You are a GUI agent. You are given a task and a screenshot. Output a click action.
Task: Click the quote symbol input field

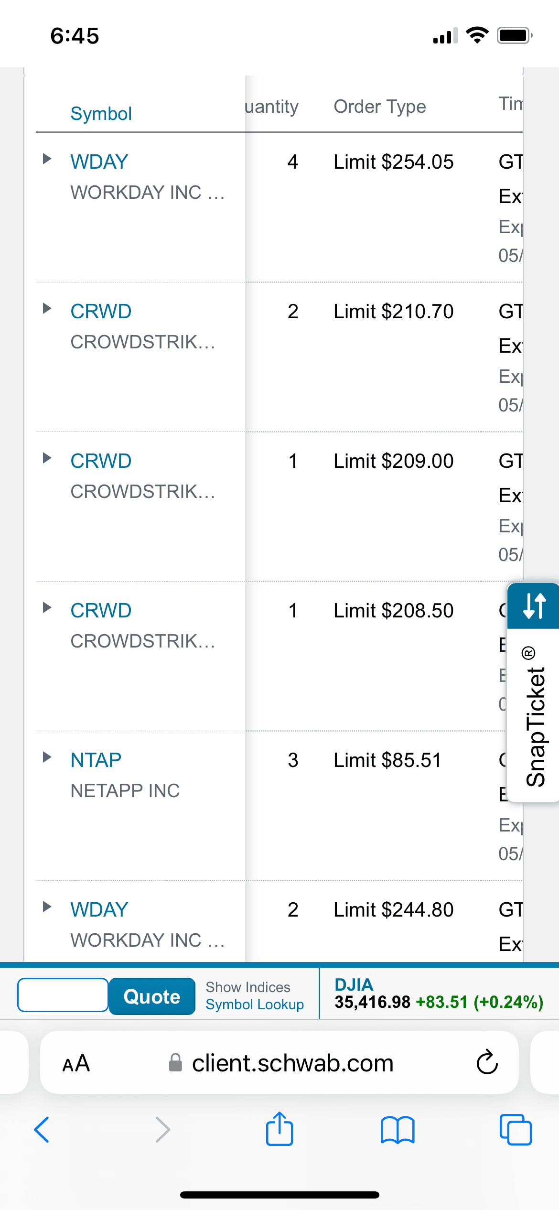(x=63, y=995)
